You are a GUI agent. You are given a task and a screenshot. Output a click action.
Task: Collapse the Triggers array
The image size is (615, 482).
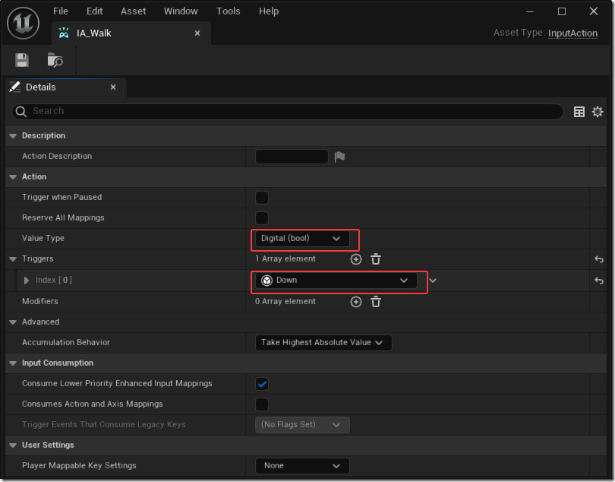[13, 259]
